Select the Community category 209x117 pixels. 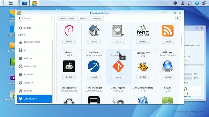[34, 99]
